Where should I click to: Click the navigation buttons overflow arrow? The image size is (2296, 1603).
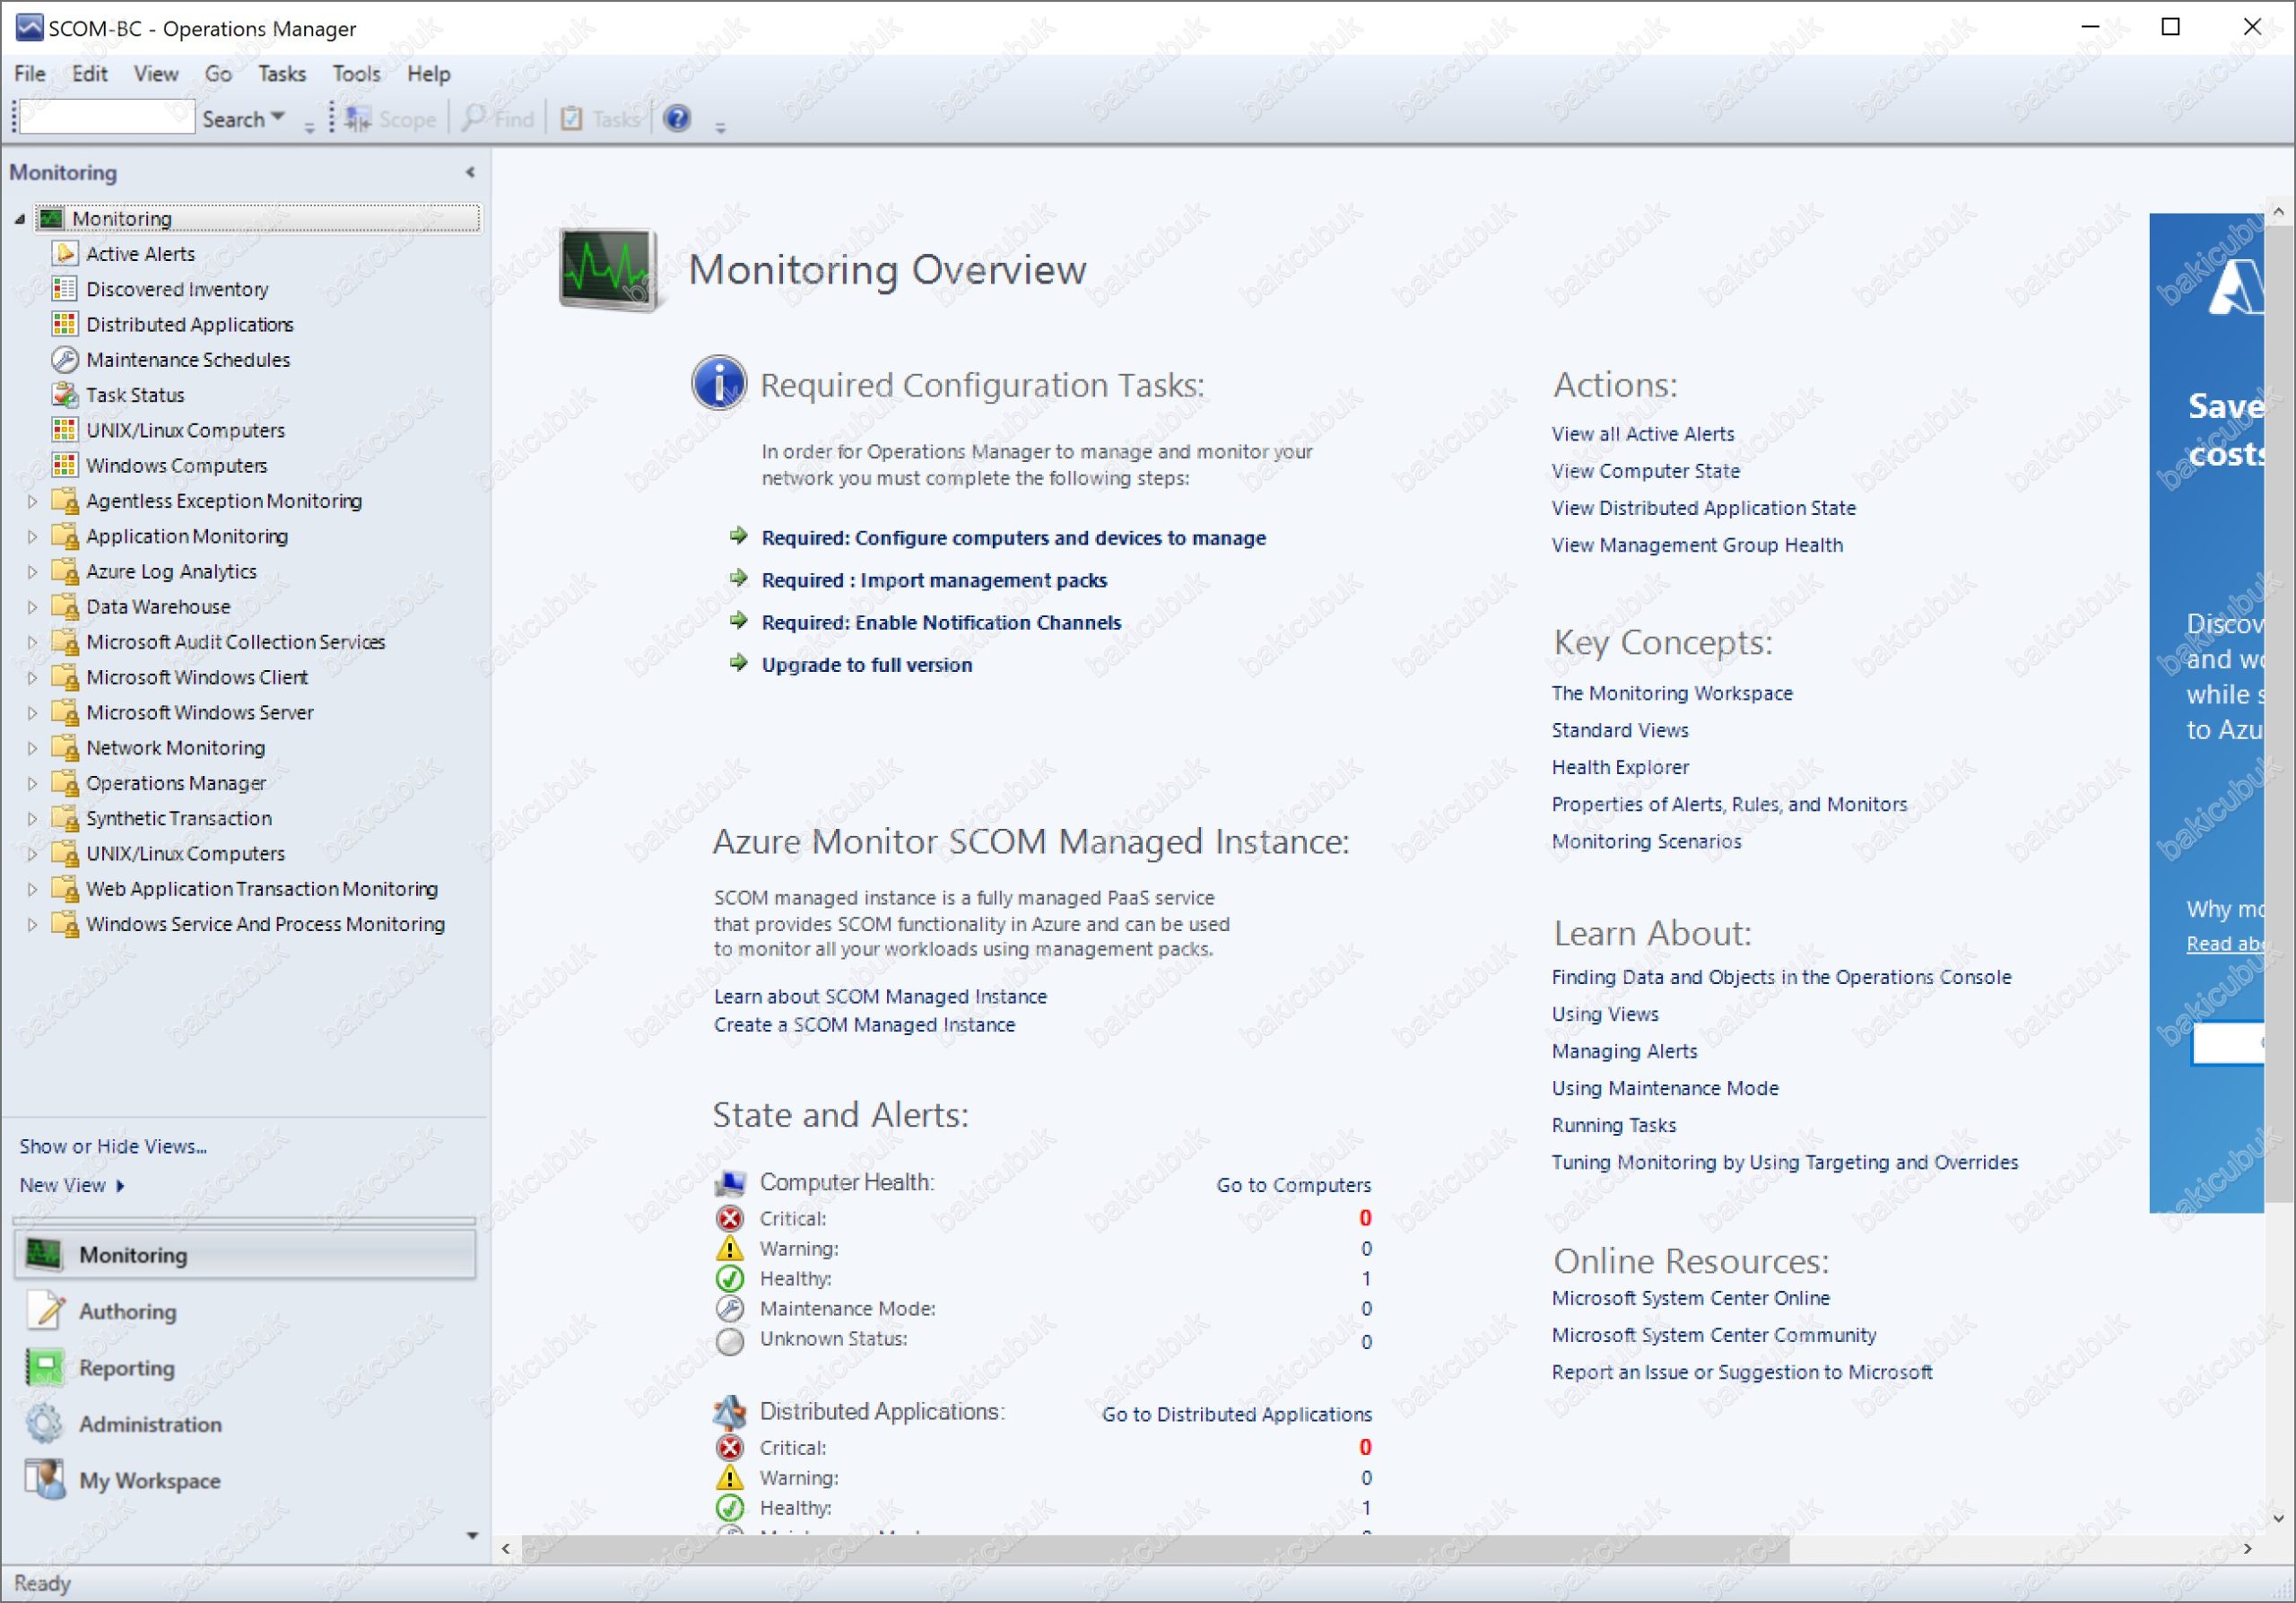pos(472,1535)
